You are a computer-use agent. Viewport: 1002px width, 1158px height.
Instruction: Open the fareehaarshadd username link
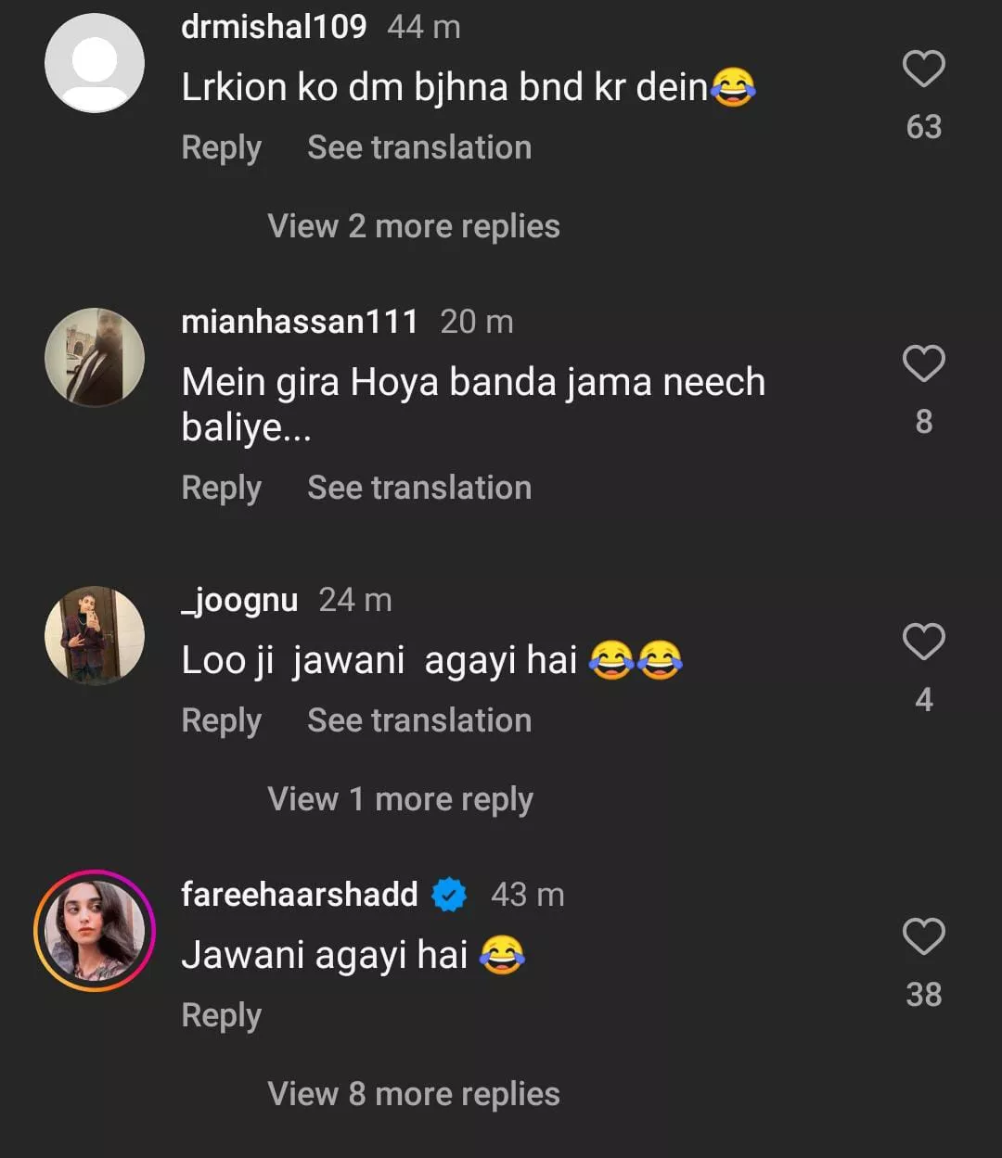pyautogui.click(x=300, y=895)
